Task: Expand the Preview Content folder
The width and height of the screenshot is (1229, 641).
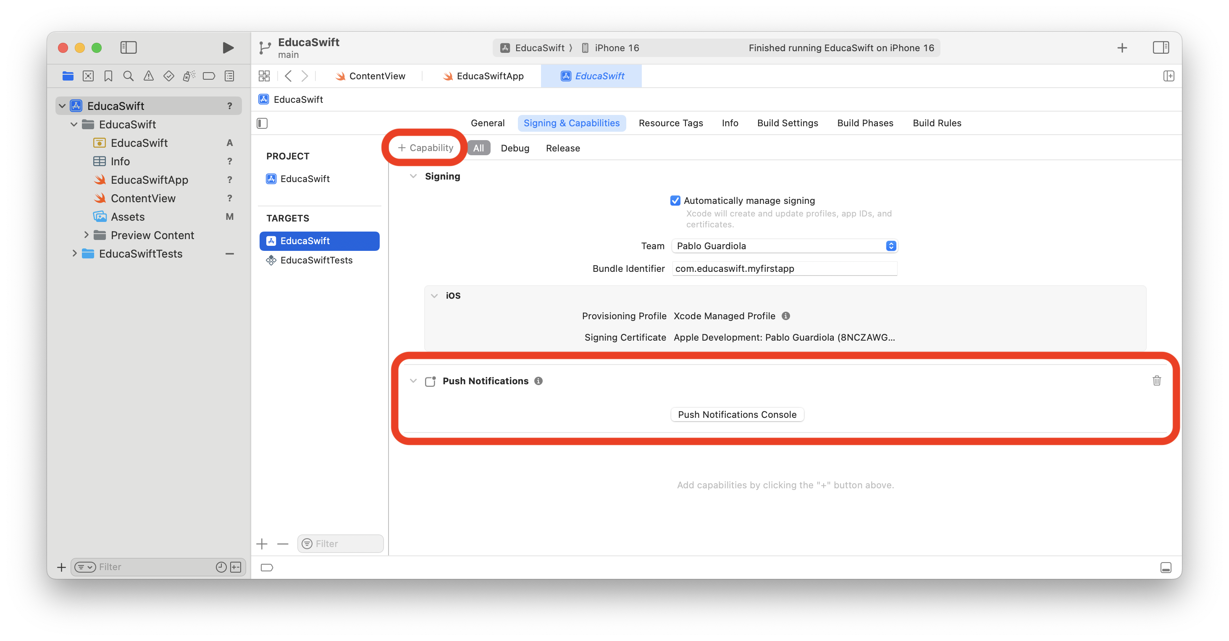Action: (x=87, y=235)
